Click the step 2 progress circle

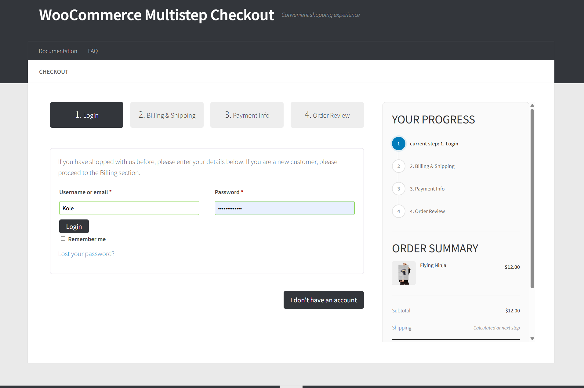[398, 166]
